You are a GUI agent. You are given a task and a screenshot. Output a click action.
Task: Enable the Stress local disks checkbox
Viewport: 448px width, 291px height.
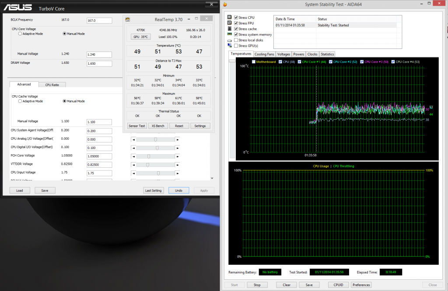coord(236,40)
